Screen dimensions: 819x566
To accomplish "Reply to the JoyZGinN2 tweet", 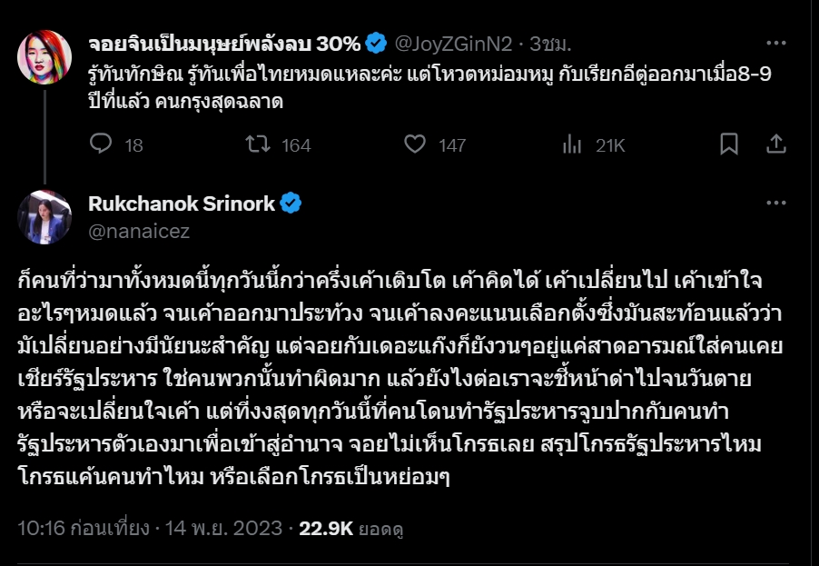I will [102, 144].
